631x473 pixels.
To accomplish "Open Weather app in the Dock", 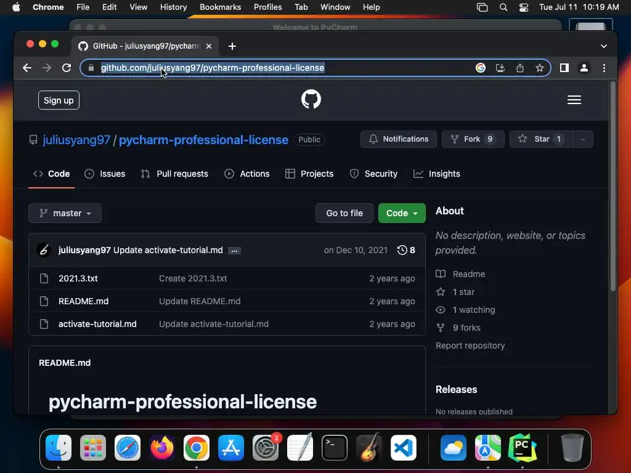I will click(x=453, y=448).
